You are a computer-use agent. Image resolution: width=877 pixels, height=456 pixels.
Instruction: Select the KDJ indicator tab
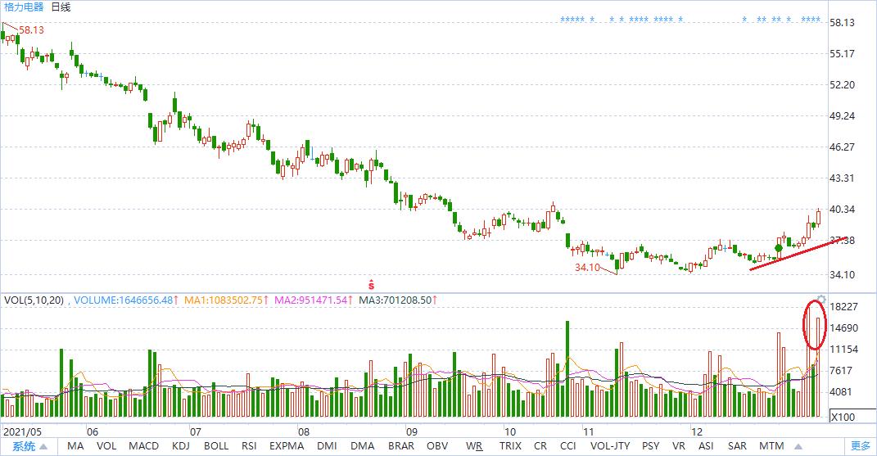181,446
